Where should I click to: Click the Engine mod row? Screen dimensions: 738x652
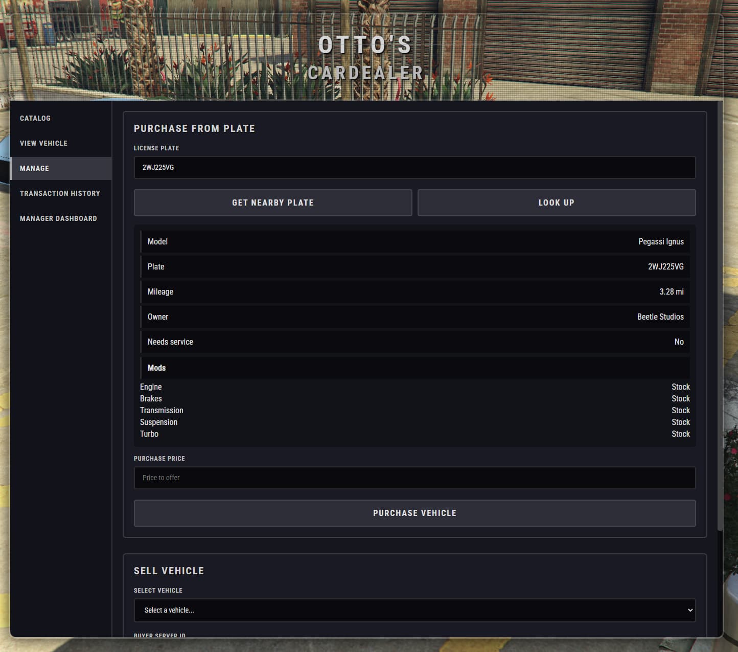tap(414, 387)
